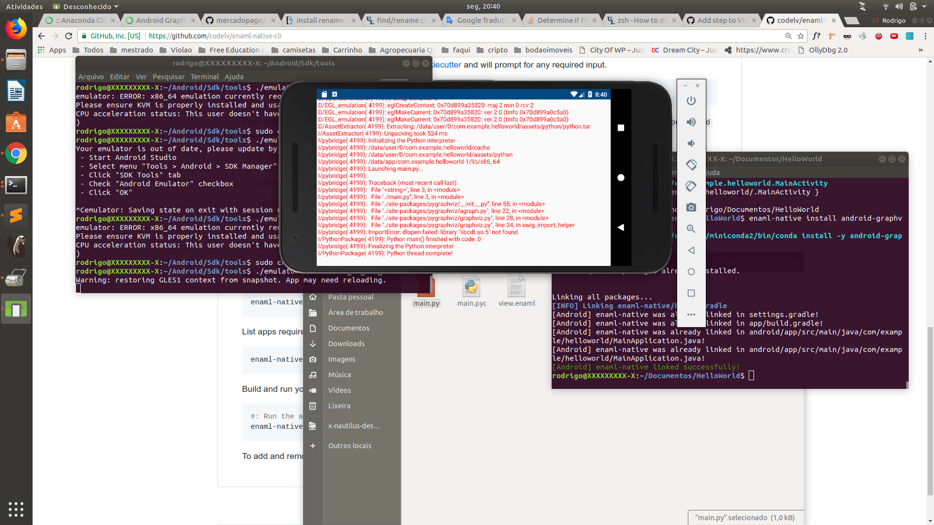This screenshot has width=934, height=525.
Task: Open Downloads in the file manager sidebar
Action: pyautogui.click(x=346, y=344)
